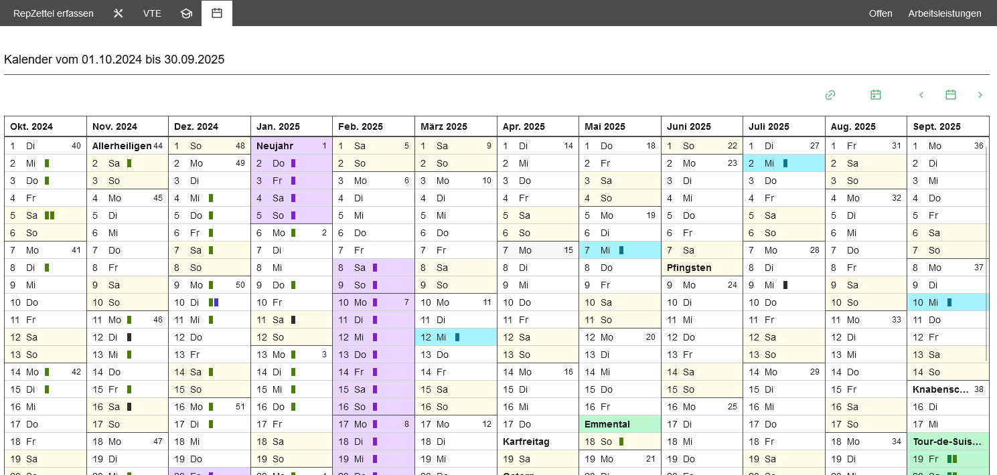Select the green Emmental entry in Mai 2025
Viewport: 997px width, 475px height.
(619, 424)
